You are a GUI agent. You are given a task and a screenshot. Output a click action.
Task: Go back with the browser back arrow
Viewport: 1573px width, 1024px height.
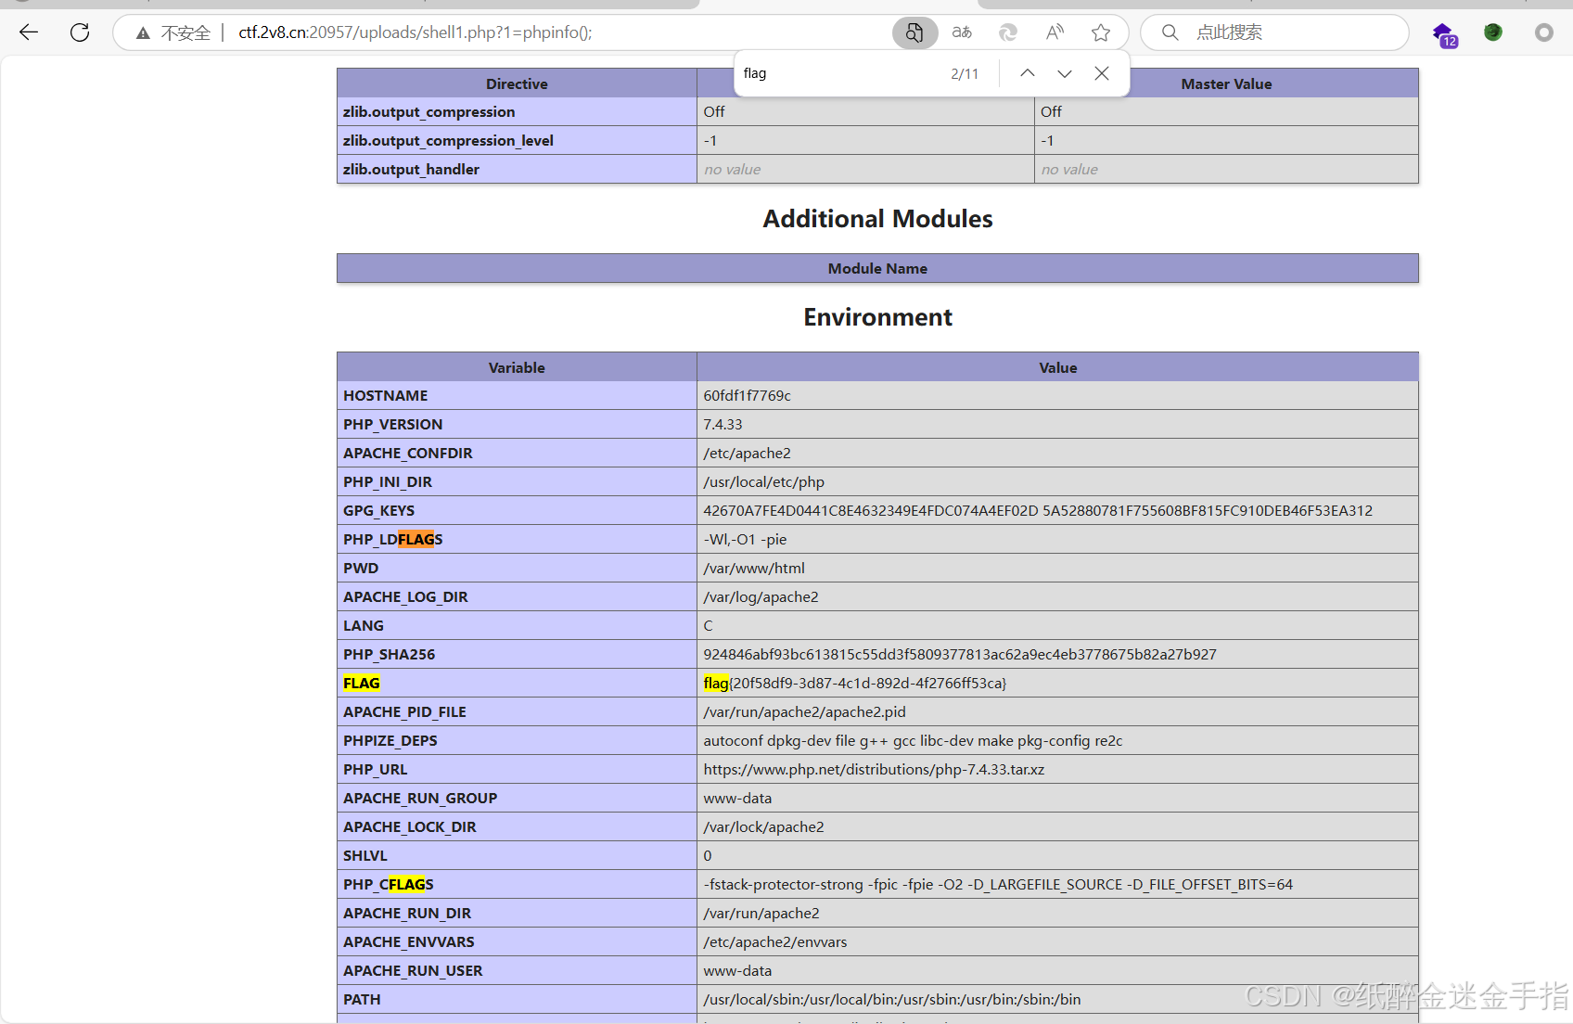pyautogui.click(x=29, y=32)
